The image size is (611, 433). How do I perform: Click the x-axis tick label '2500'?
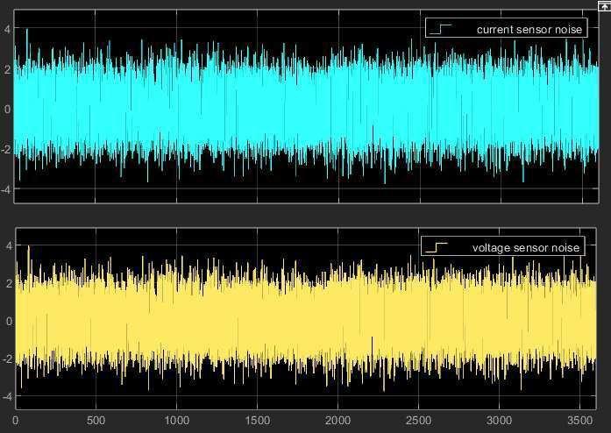click(418, 421)
